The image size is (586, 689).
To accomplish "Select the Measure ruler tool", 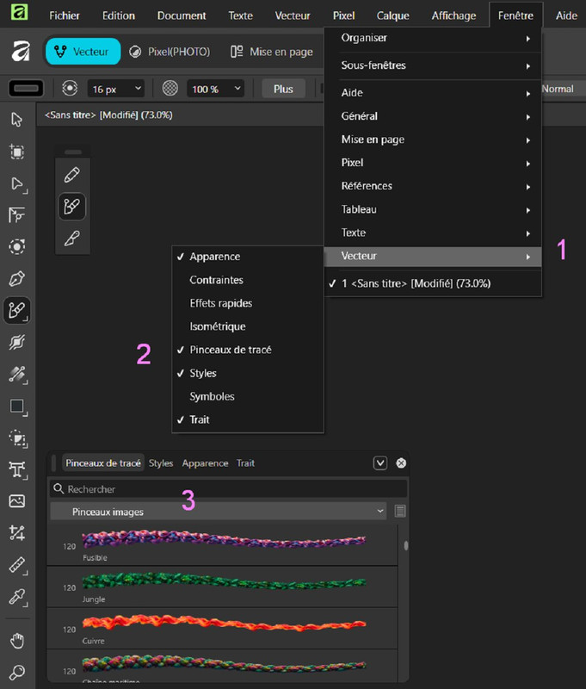I will [16, 565].
